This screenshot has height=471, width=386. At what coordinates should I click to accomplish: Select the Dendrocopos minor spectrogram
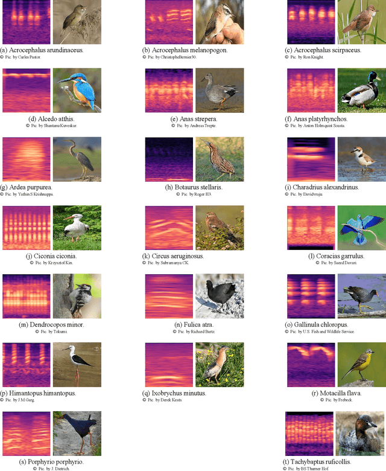point(26,296)
